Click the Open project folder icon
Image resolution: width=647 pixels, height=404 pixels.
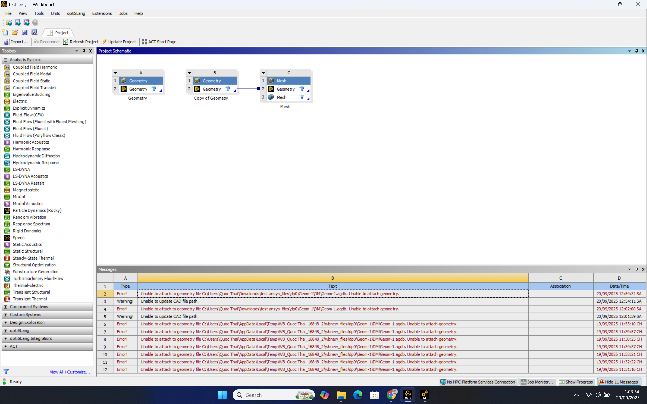15,33
